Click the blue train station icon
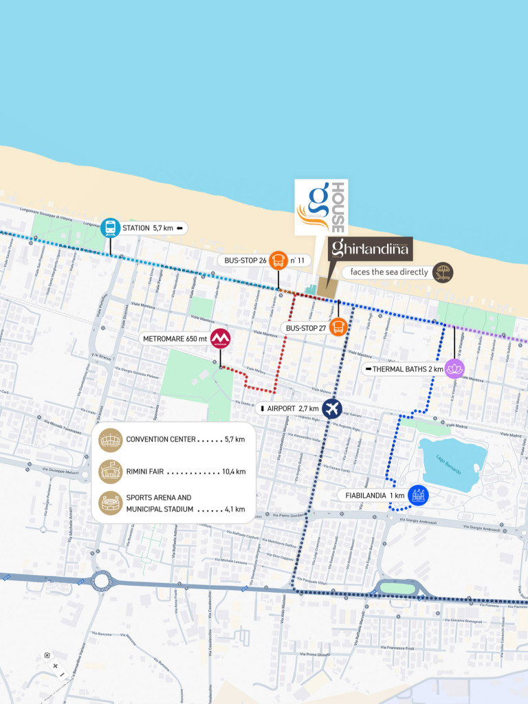Image resolution: width=528 pixels, height=704 pixels. [x=110, y=228]
